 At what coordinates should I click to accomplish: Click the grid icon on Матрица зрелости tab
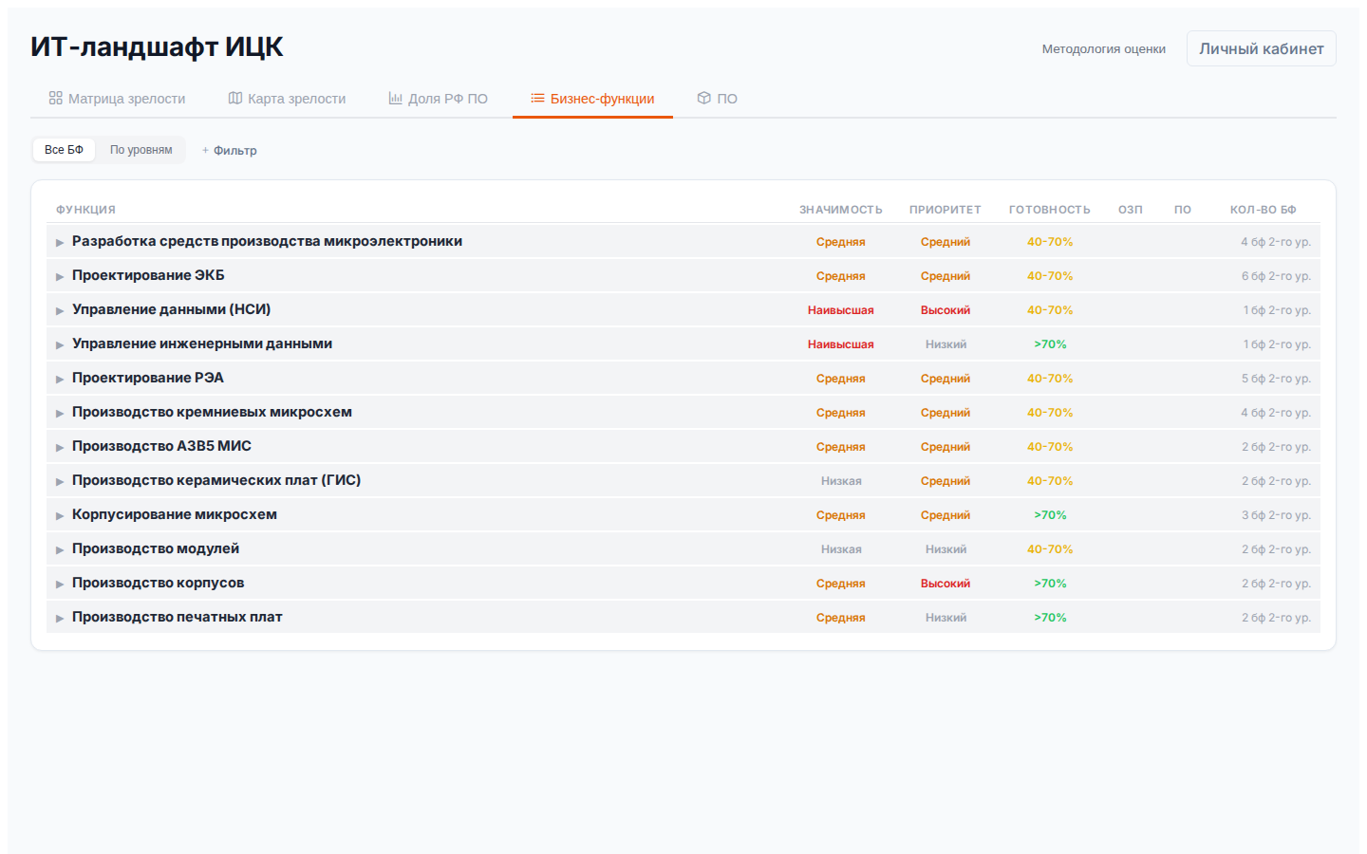56,98
